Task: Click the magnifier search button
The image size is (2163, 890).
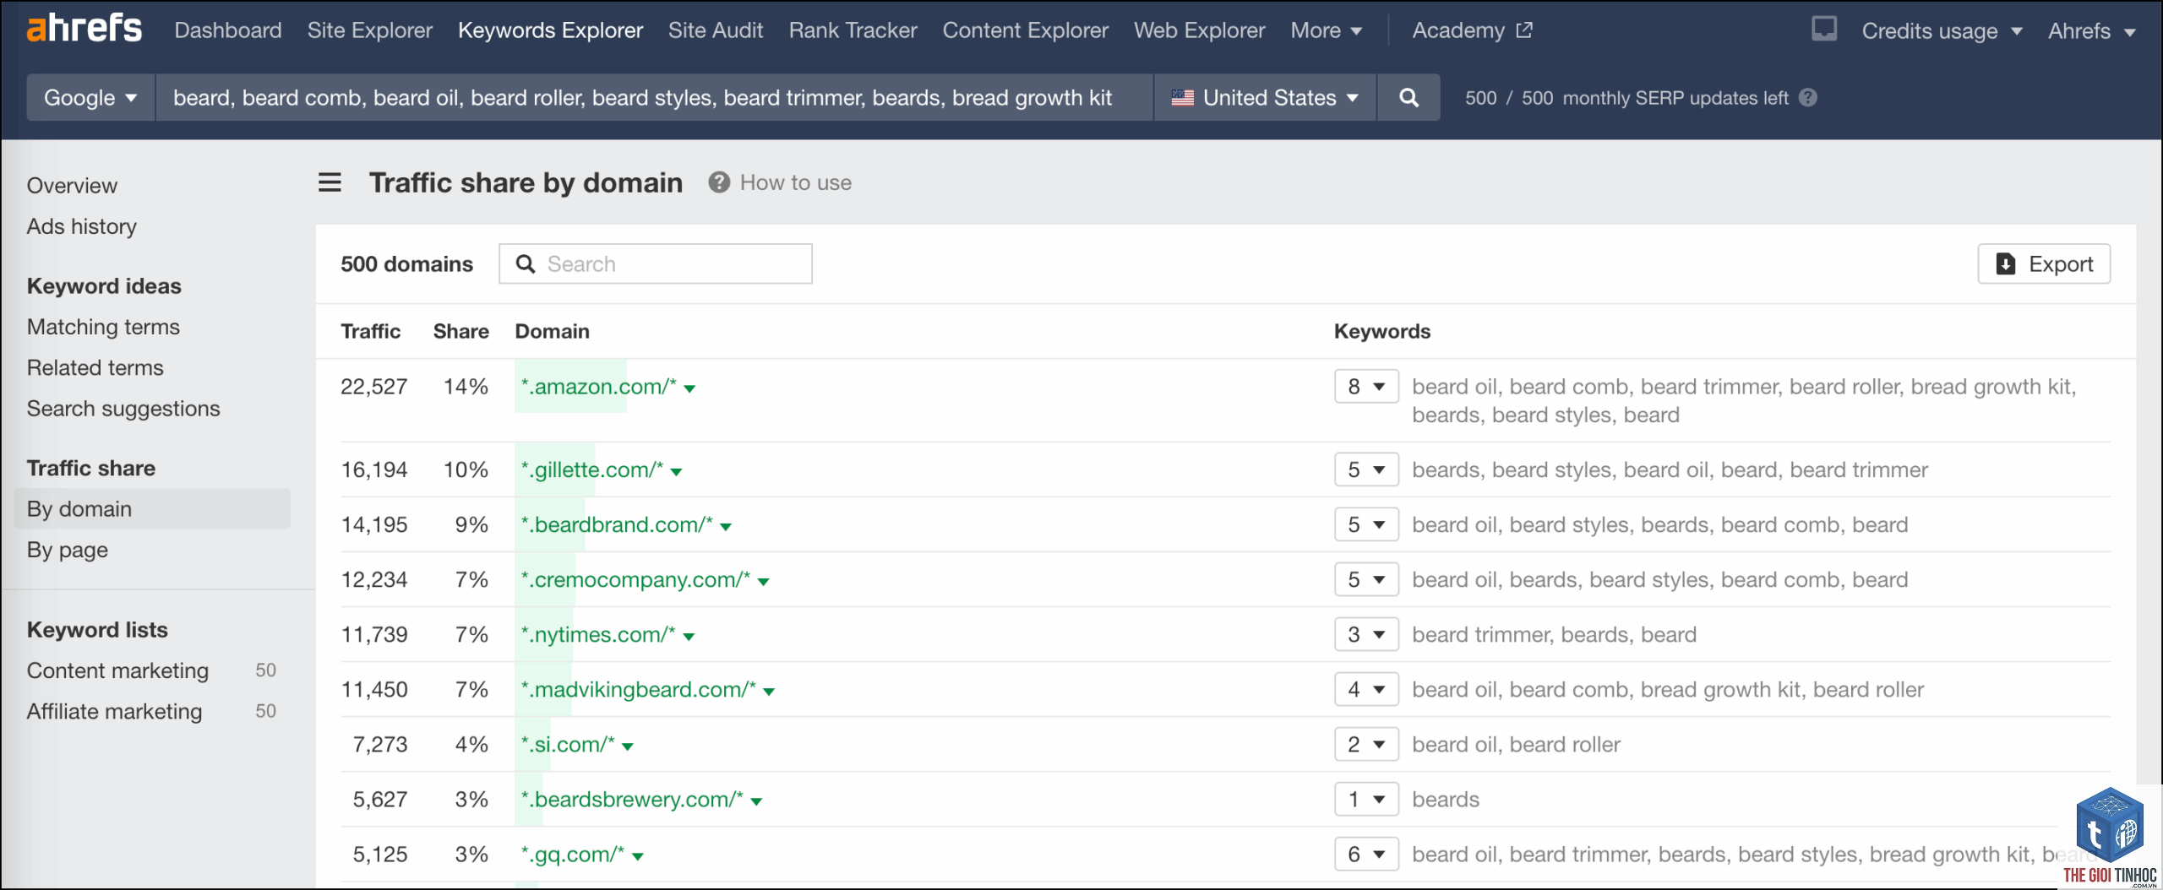Action: [x=1408, y=97]
